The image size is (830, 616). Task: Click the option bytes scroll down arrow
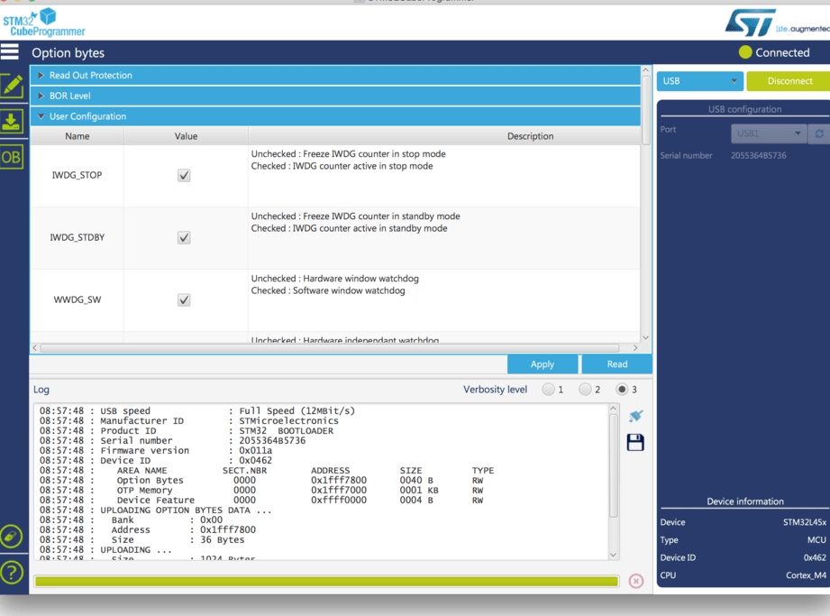646,337
